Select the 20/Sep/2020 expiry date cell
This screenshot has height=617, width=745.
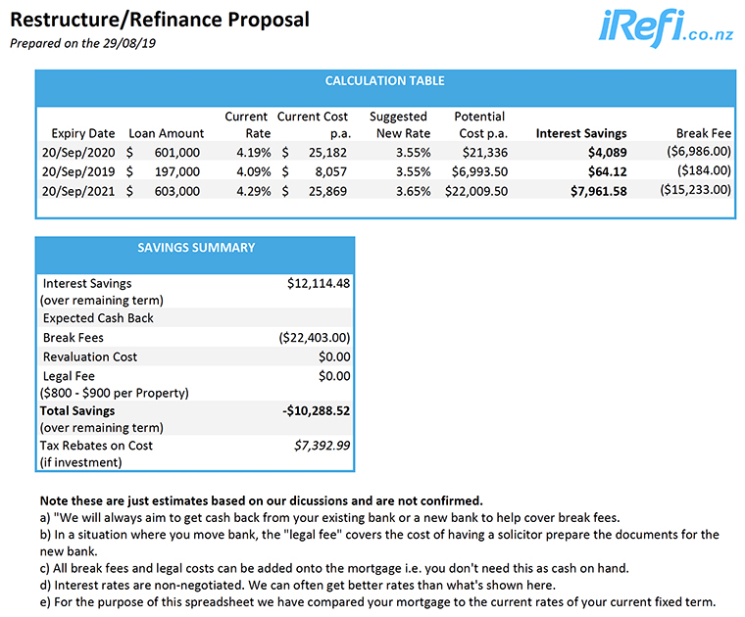coord(82,153)
